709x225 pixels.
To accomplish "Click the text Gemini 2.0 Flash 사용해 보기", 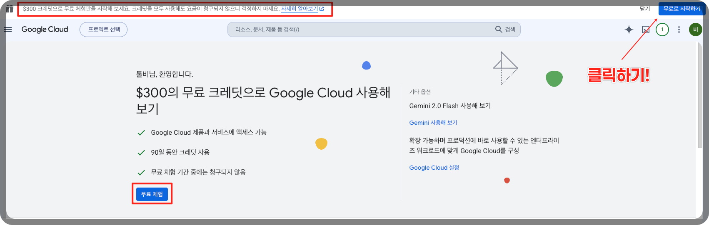I will pyautogui.click(x=450, y=106).
